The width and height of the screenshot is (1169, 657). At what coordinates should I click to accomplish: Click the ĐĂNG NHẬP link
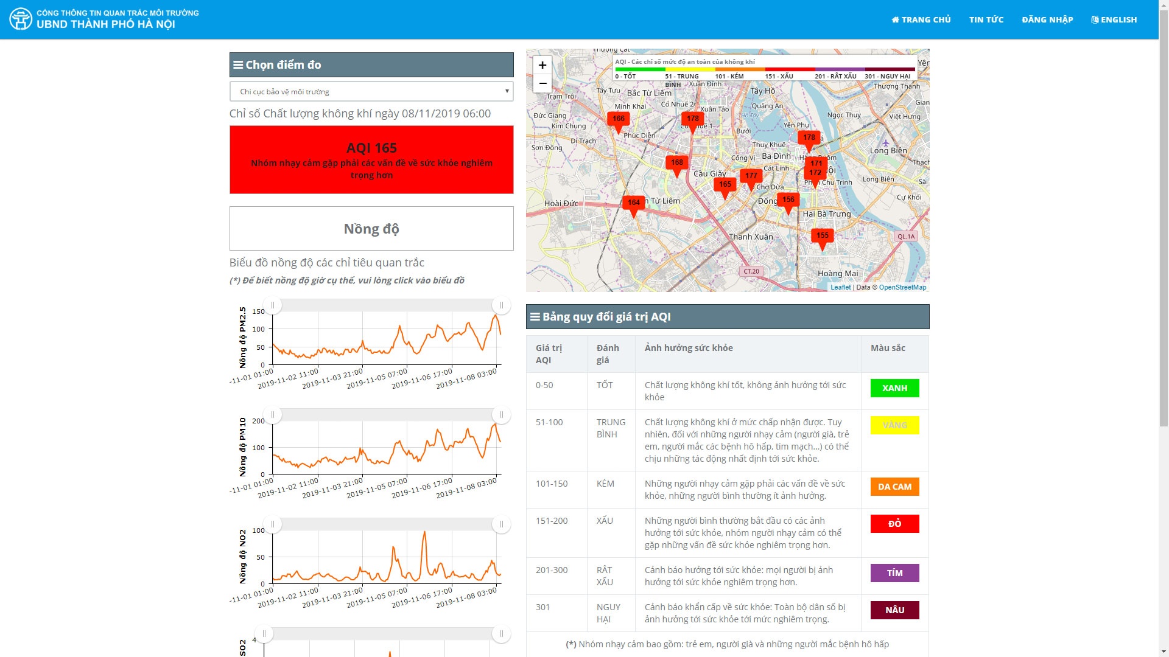coord(1047,19)
